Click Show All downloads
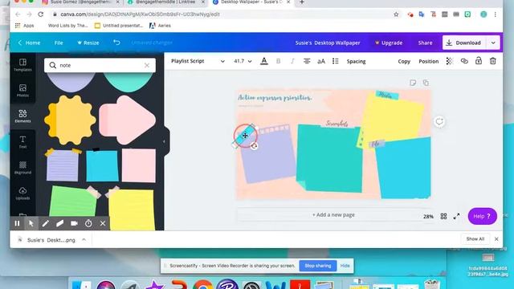The height and width of the screenshot is (289, 514). click(475, 239)
